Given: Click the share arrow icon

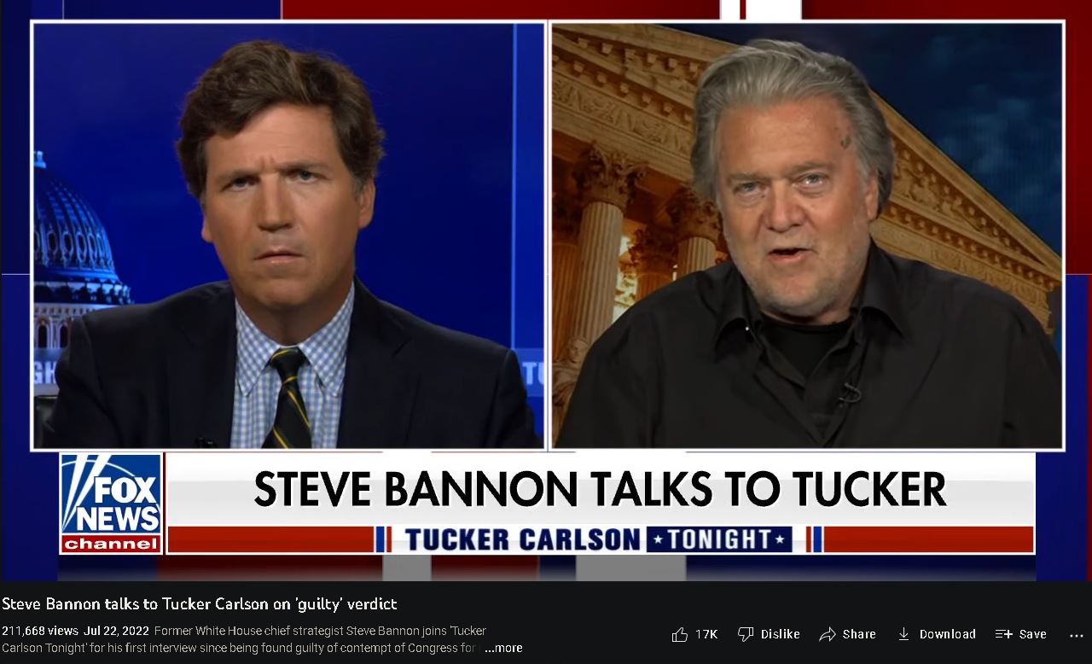Looking at the screenshot, I should point(827,634).
